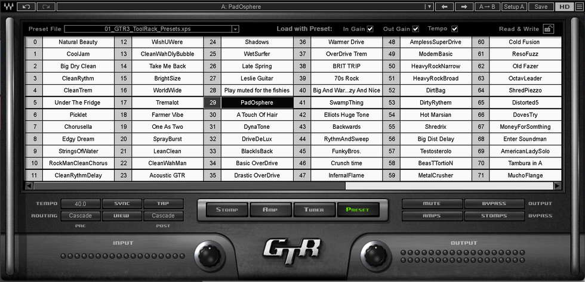Screen dimensions: 585x282
Task: Open the hamburger menu at top right
Action: pyautogui.click(x=578, y=7)
